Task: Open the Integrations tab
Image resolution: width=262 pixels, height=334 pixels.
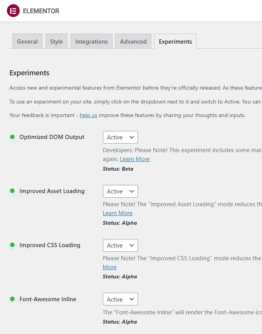Action: 91,41
